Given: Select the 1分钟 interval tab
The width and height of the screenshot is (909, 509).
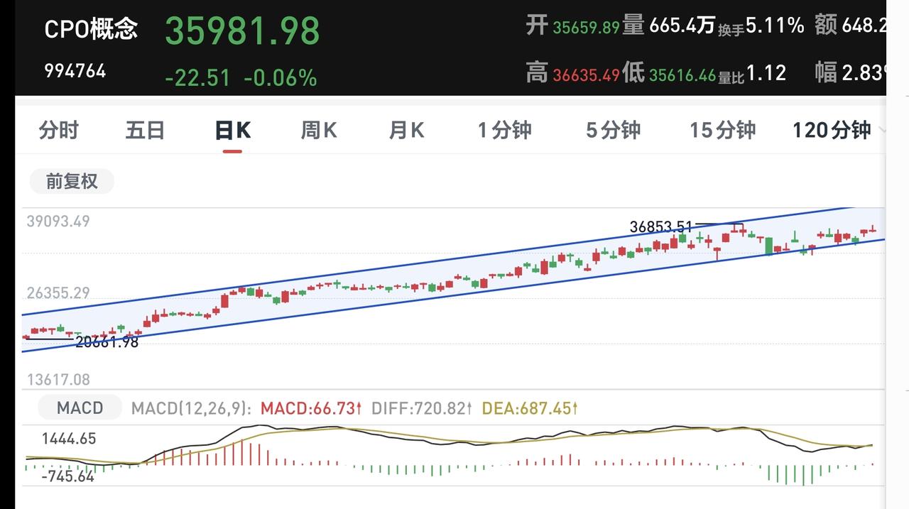Looking at the screenshot, I should [504, 131].
